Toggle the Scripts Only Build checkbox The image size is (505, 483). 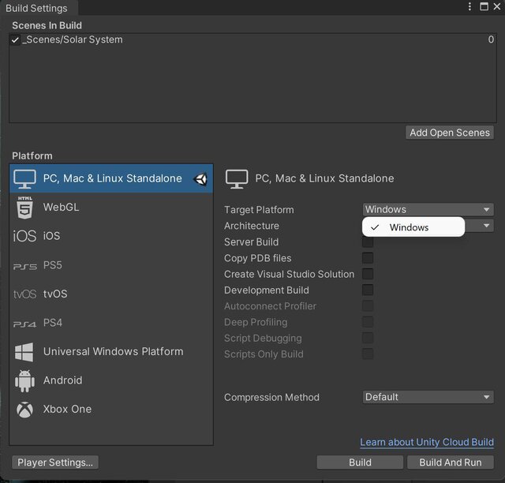(x=368, y=354)
